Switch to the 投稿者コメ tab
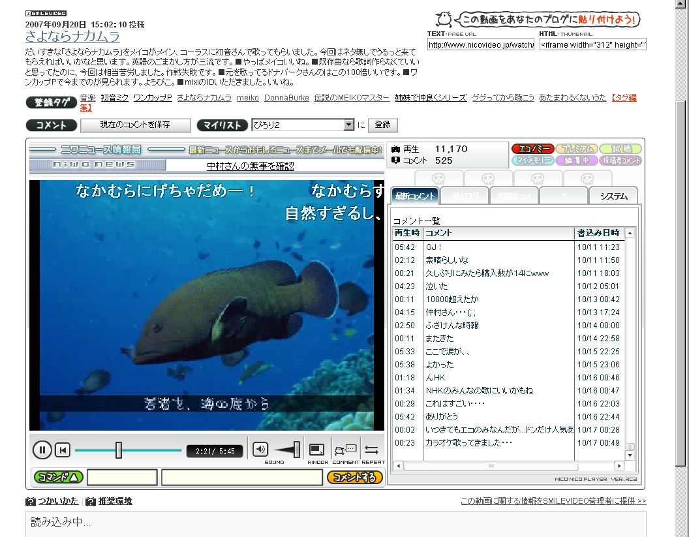Screen dimensions: 689x537 pyautogui.click(x=514, y=196)
